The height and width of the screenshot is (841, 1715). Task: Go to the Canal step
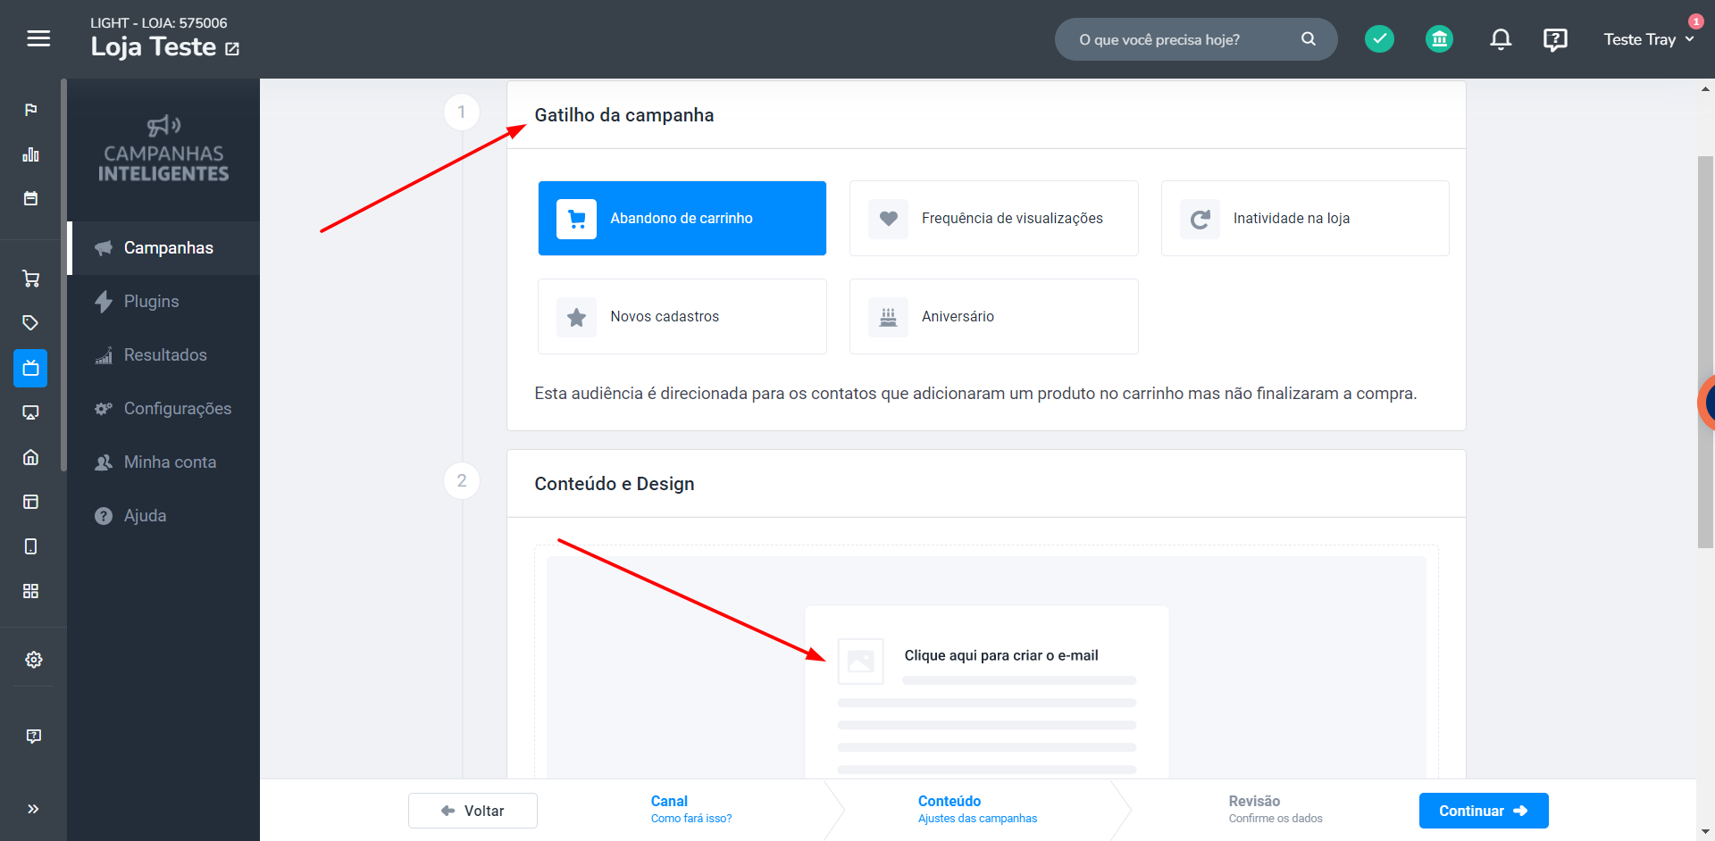[x=690, y=809]
